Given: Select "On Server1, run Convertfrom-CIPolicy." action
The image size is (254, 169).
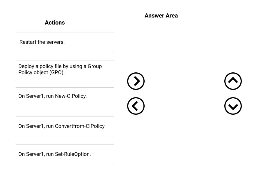Looking at the screenshot, I should [65, 126].
